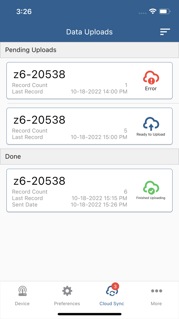
Task: Tap the home indicator bar at bottom
Action: [x=89, y=314]
